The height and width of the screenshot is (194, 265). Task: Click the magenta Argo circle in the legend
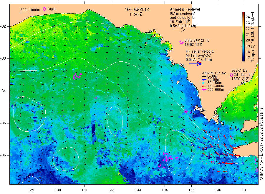(x=44, y=9)
